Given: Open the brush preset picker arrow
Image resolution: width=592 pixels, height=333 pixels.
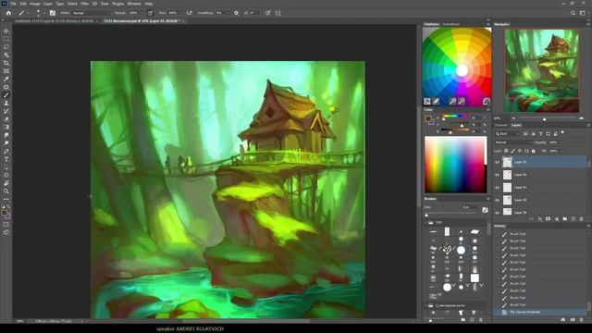Looking at the screenshot, I should coord(44,13).
